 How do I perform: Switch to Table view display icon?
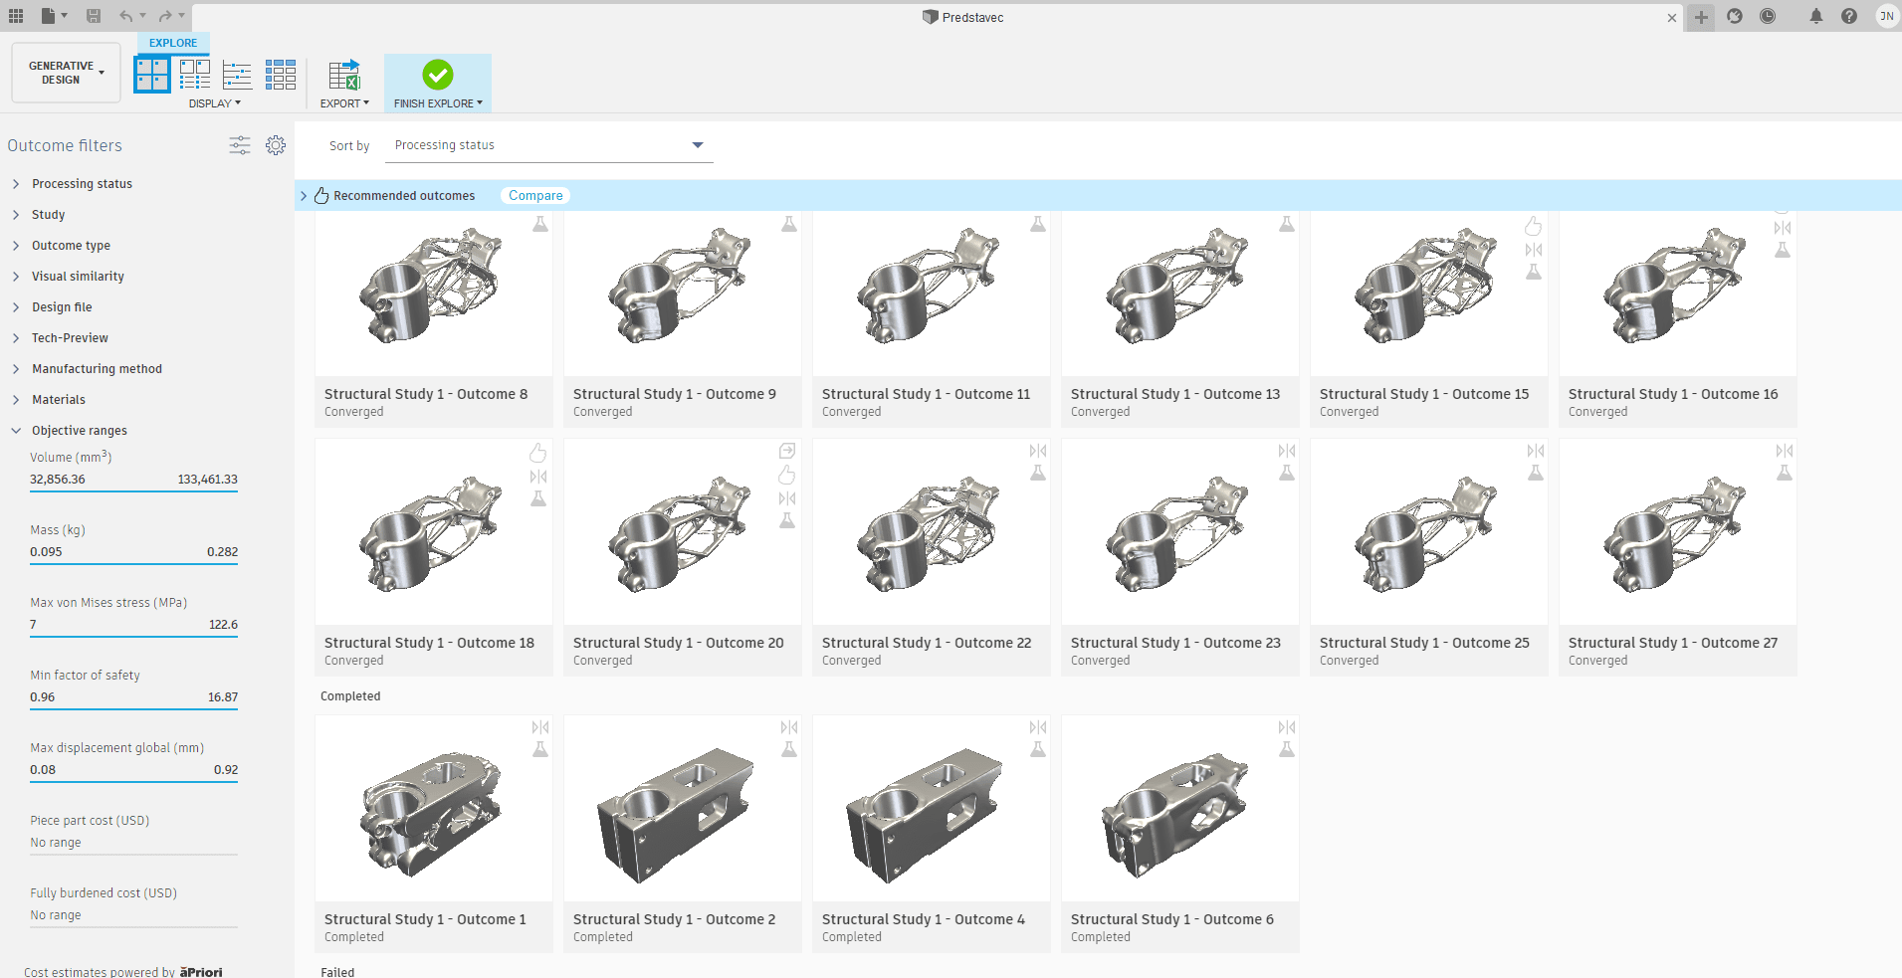click(x=281, y=75)
